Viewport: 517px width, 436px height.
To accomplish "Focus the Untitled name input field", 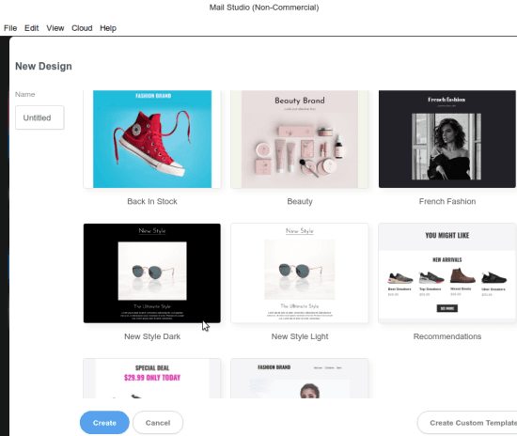I will tap(39, 117).
